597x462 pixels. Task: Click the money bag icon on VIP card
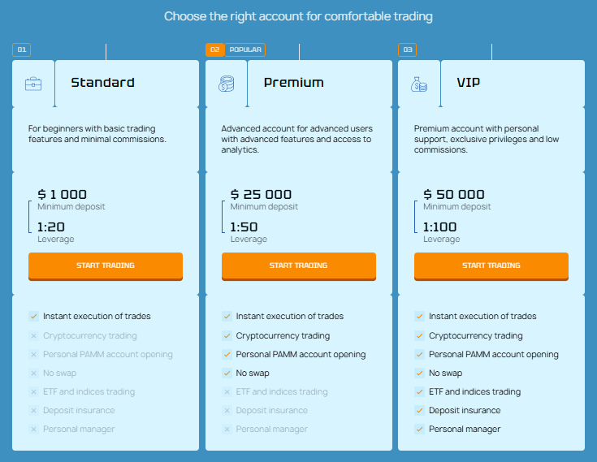click(418, 84)
